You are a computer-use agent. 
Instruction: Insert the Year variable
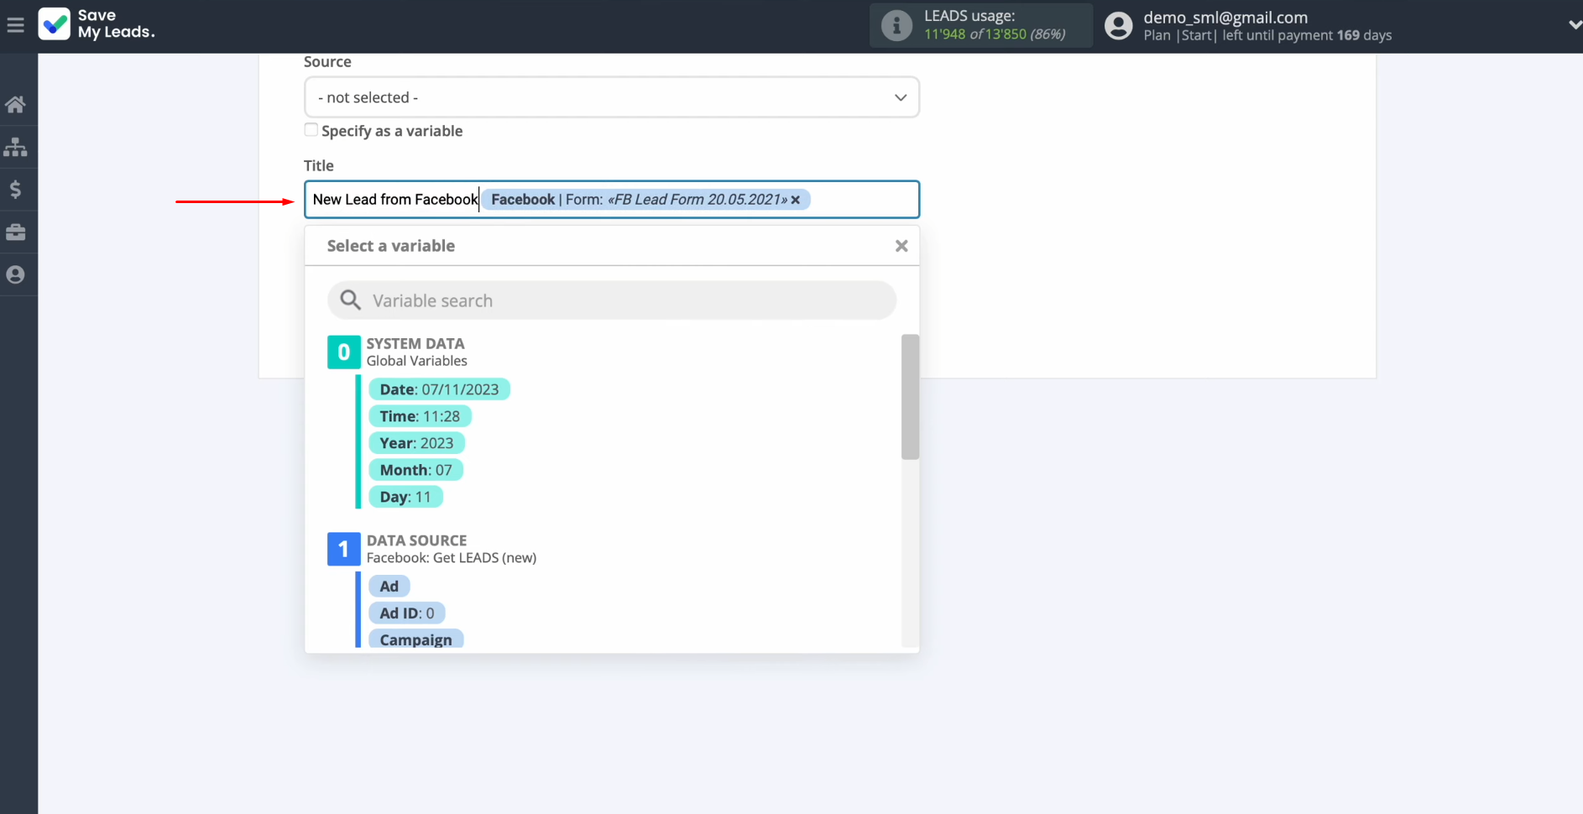click(x=416, y=443)
